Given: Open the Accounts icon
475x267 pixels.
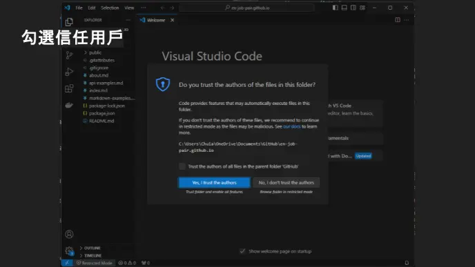Looking at the screenshot, I should pyautogui.click(x=69, y=234).
